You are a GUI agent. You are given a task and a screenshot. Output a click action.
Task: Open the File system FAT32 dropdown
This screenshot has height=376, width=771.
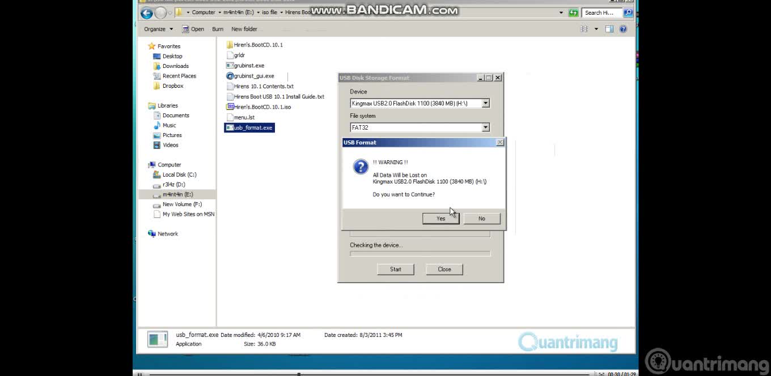point(485,128)
